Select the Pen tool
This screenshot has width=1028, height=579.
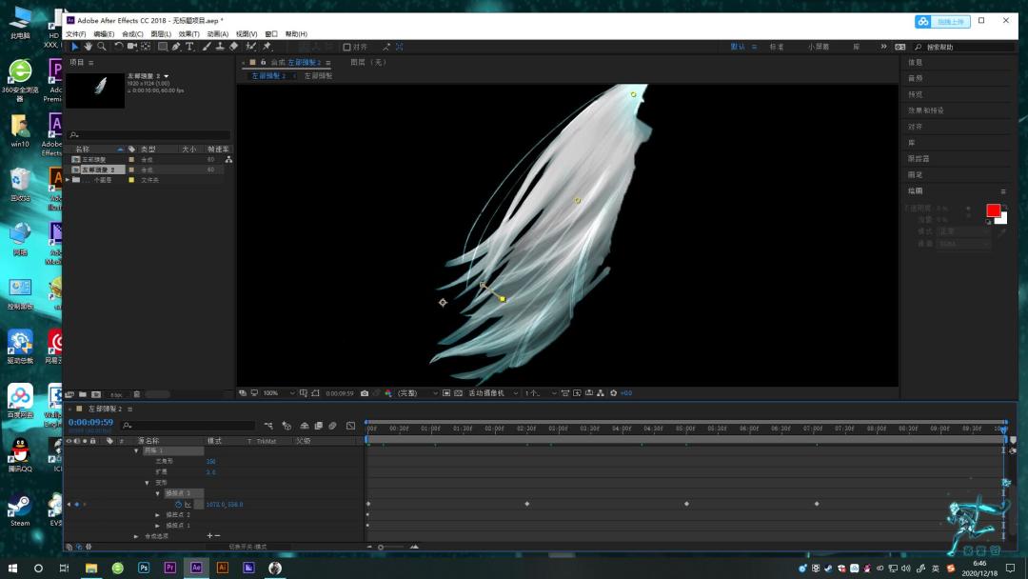(176, 47)
